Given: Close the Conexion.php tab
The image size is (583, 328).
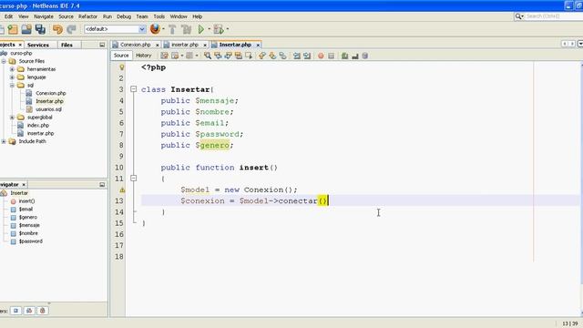Looking at the screenshot, I should [x=157, y=45].
